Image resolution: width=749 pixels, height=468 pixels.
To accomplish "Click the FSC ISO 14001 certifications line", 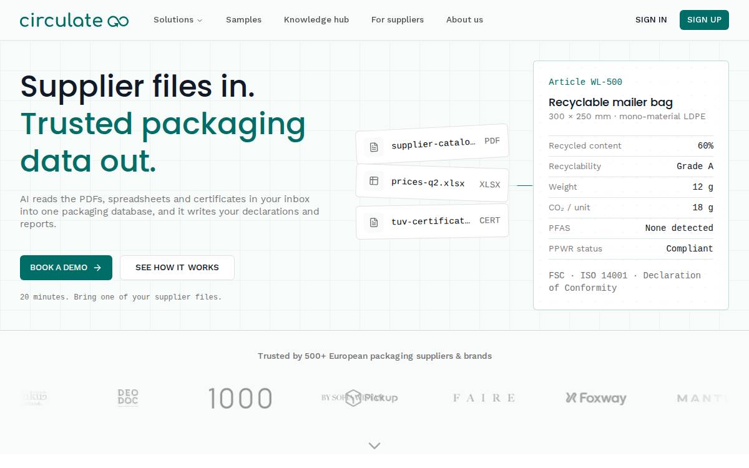I will click(x=625, y=282).
